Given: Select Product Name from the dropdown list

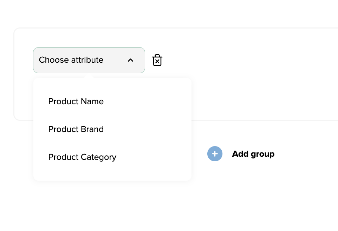Looking at the screenshot, I should point(76,101).
